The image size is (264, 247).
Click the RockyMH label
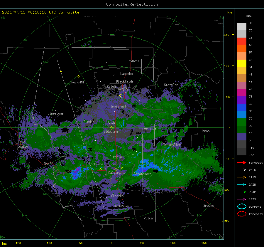click(x=77, y=82)
